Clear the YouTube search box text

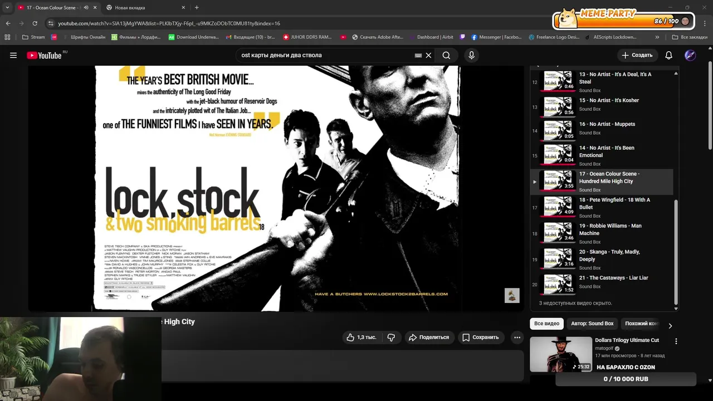[428, 55]
